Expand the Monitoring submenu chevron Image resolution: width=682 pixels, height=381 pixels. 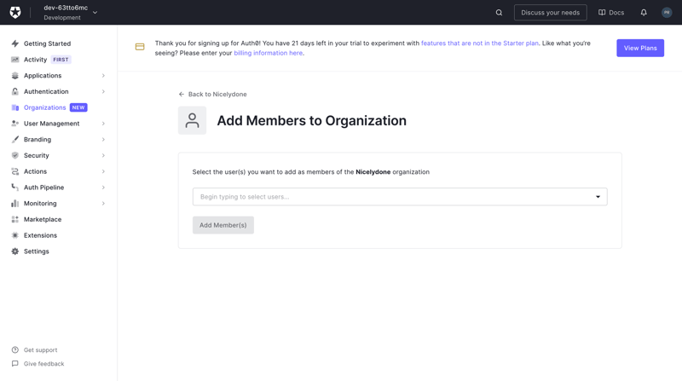coord(103,203)
